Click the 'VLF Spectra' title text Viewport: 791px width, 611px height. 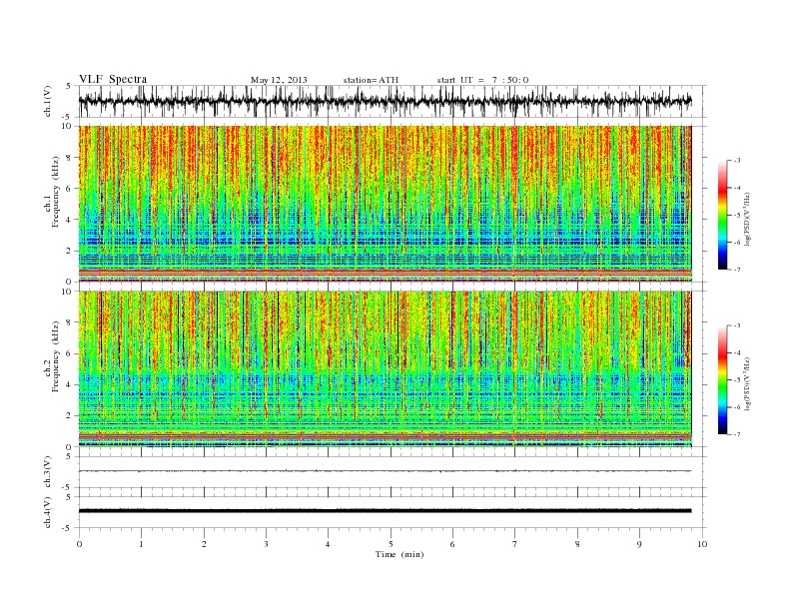(x=113, y=79)
